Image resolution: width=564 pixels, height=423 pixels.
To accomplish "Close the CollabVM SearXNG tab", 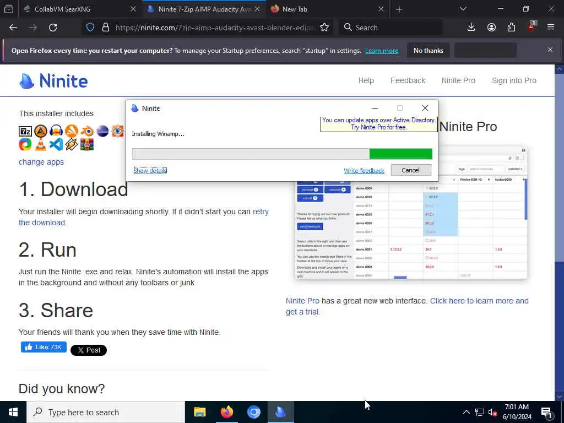I will [133, 9].
